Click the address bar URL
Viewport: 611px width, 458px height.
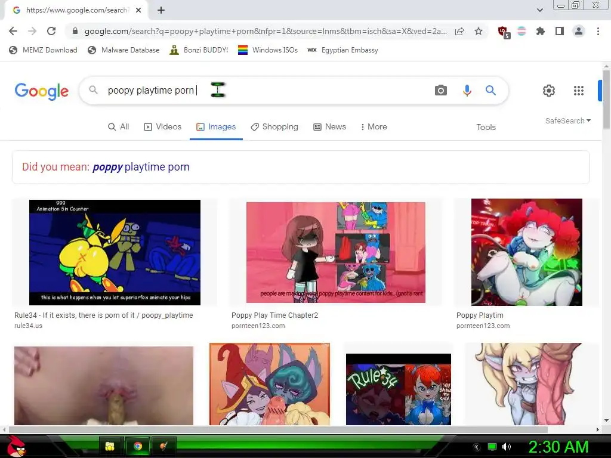point(265,31)
